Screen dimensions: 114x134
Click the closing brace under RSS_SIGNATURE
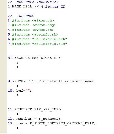pyautogui.click(x=17, y=67)
